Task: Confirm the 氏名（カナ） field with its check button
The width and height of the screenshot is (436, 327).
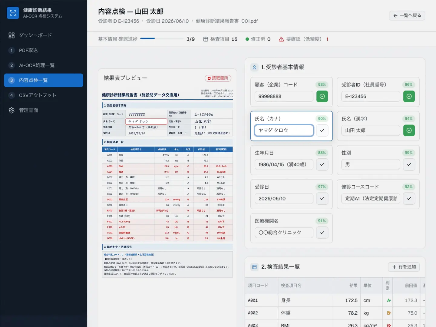Action: click(x=322, y=130)
